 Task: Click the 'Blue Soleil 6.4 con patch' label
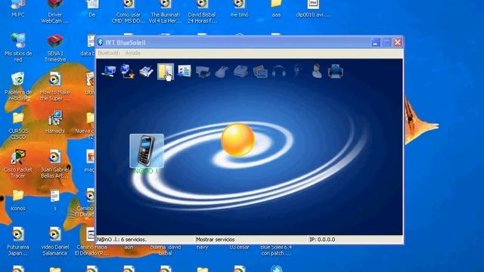[x=275, y=250]
